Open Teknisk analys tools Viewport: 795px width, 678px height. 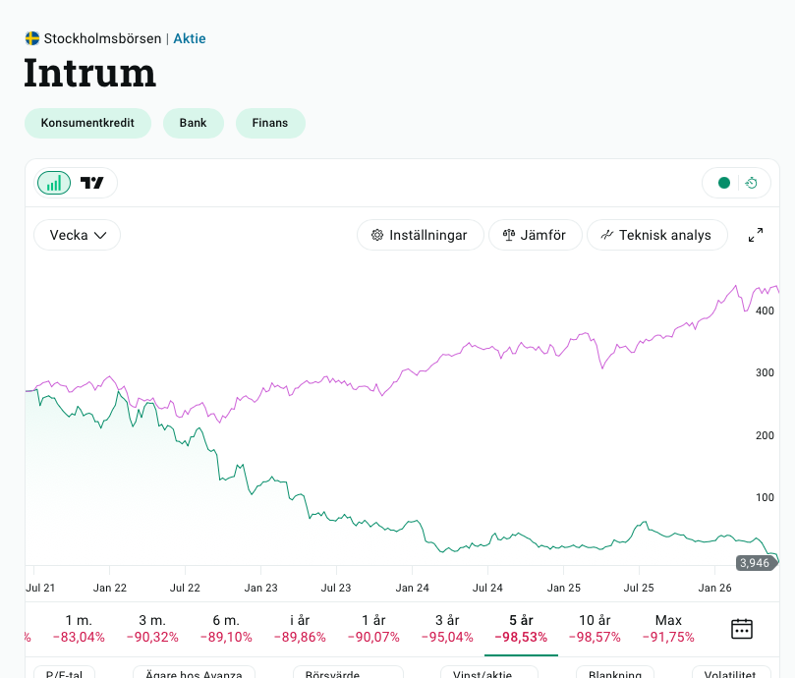click(x=657, y=235)
